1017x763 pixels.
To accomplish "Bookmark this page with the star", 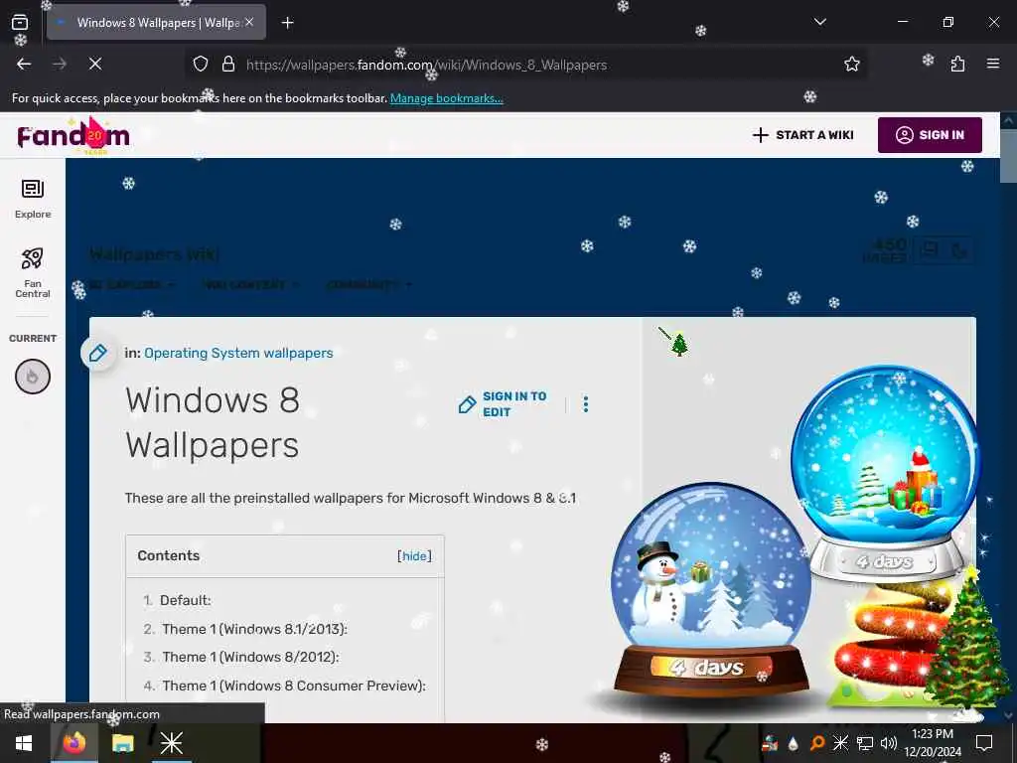I will tap(851, 64).
